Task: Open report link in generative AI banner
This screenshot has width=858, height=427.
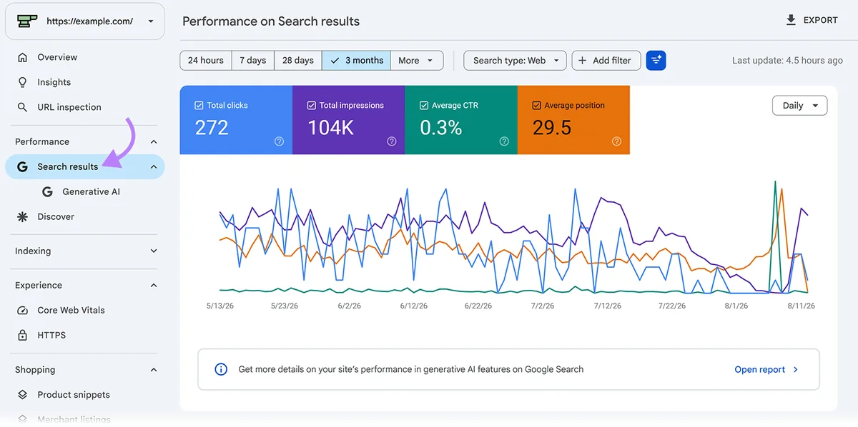Action: [x=766, y=369]
